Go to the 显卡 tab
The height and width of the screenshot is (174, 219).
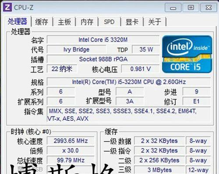coord(132,22)
